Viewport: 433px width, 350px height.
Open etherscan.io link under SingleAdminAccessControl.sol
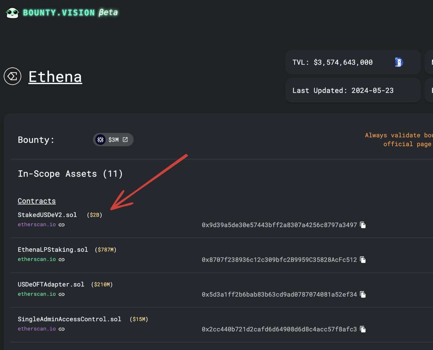click(x=37, y=329)
